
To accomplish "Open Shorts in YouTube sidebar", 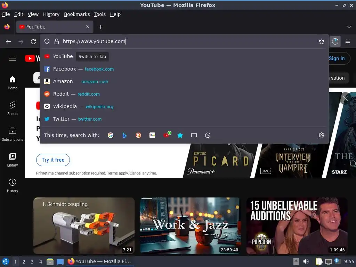I will coord(13,108).
